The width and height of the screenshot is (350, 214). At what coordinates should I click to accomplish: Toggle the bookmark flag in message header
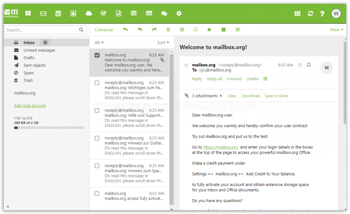point(309,65)
